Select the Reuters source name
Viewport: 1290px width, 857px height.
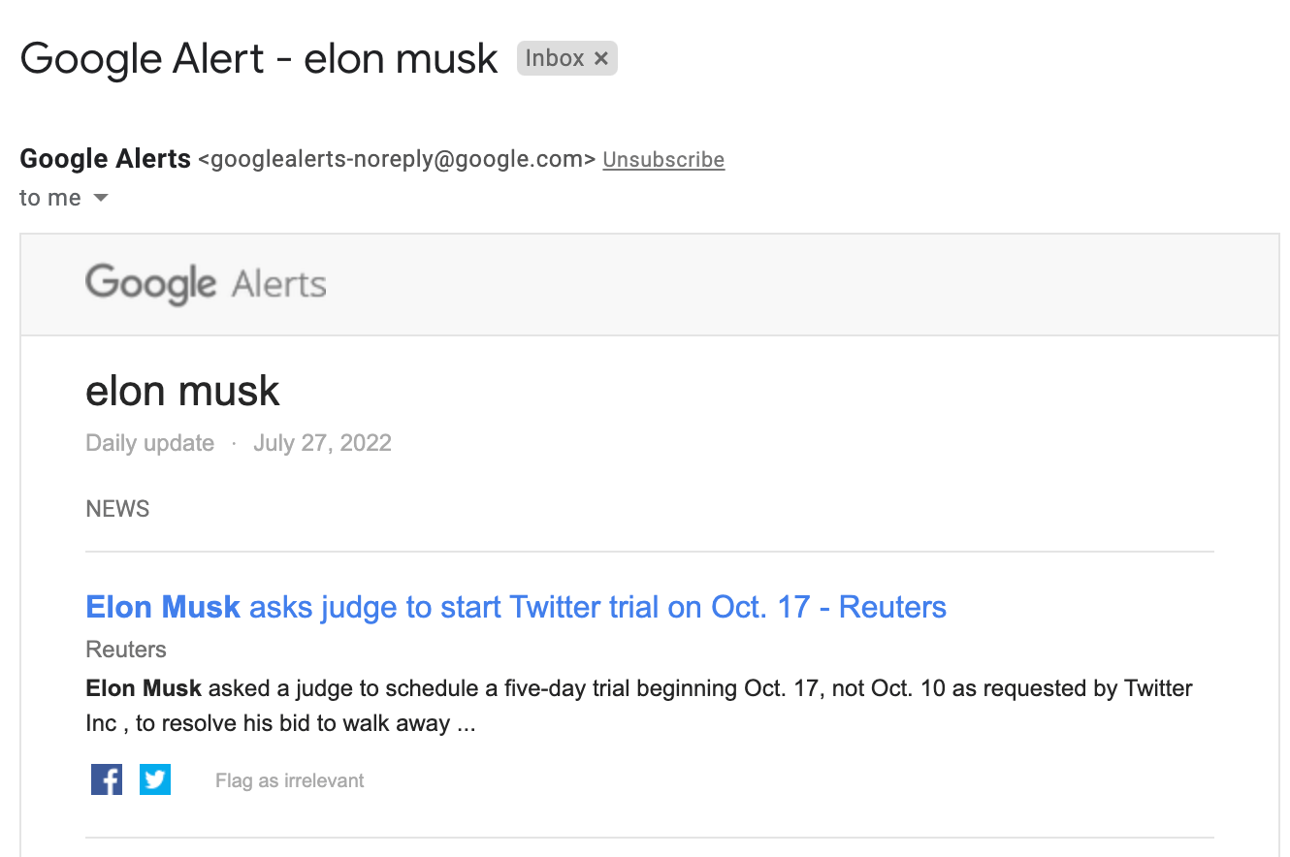coord(125,649)
